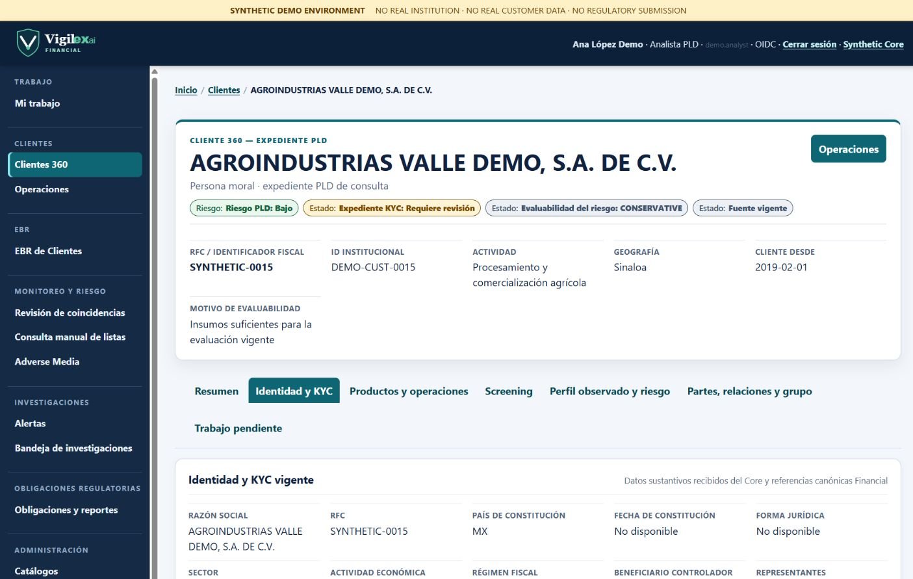Click the sidebar scrollbar up arrow
The height and width of the screenshot is (579, 913).
pos(155,71)
